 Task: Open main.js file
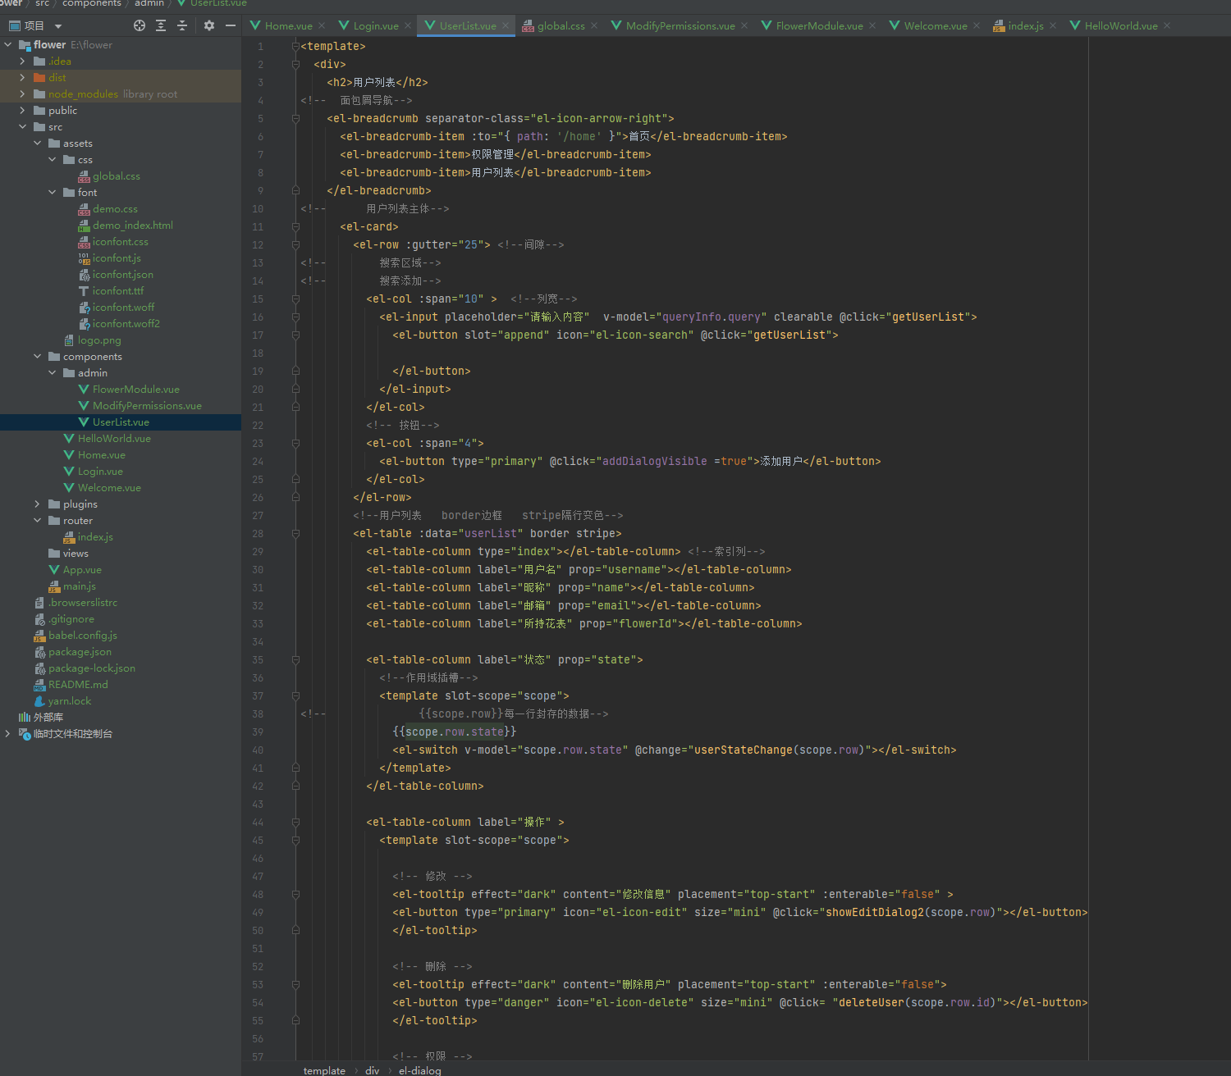79,586
